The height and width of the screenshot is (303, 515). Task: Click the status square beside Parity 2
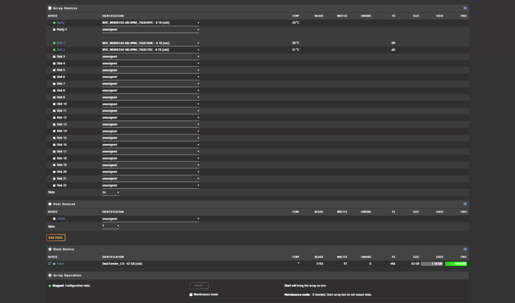coord(54,29)
